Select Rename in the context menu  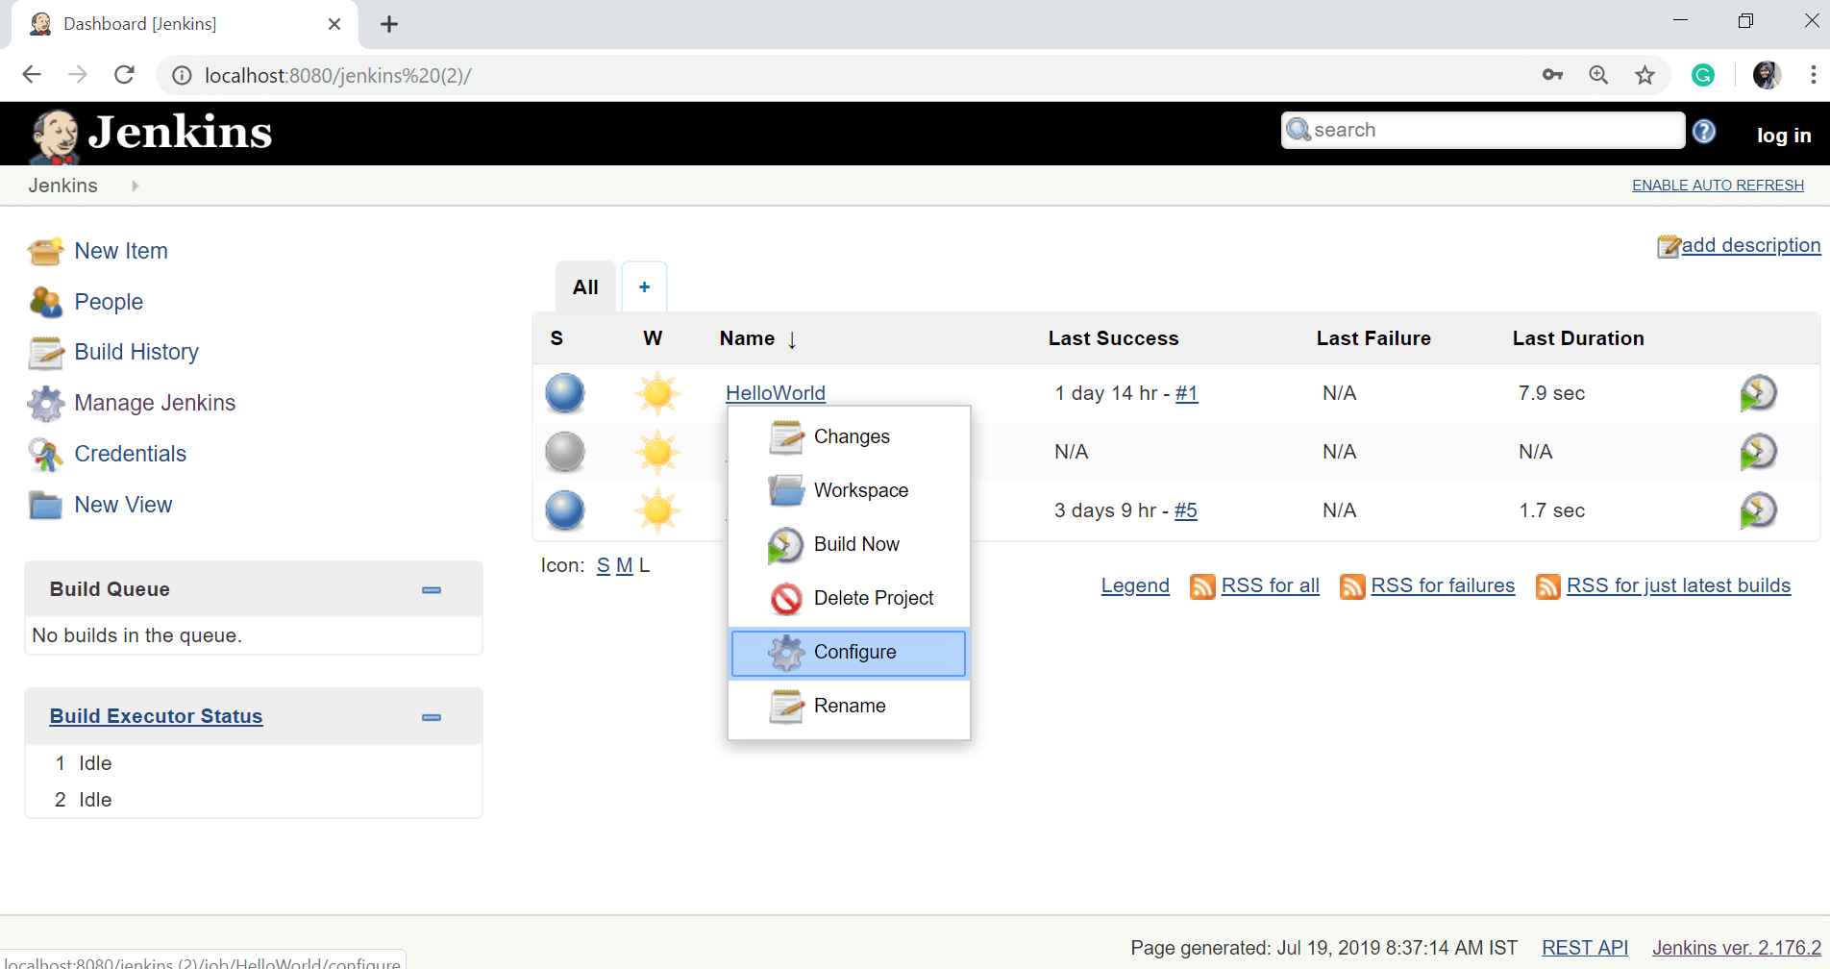point(849,706)
